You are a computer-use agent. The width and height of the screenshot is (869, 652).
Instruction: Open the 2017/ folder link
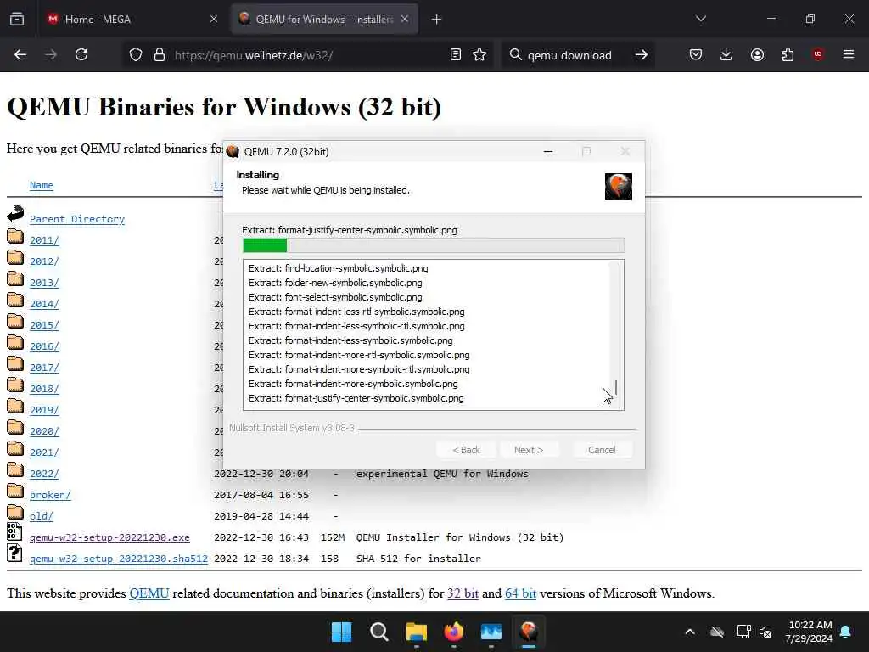tap(44, 368)
